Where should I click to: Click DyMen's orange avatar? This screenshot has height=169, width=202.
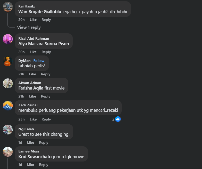pyautogui.click(x=8, y=61)
